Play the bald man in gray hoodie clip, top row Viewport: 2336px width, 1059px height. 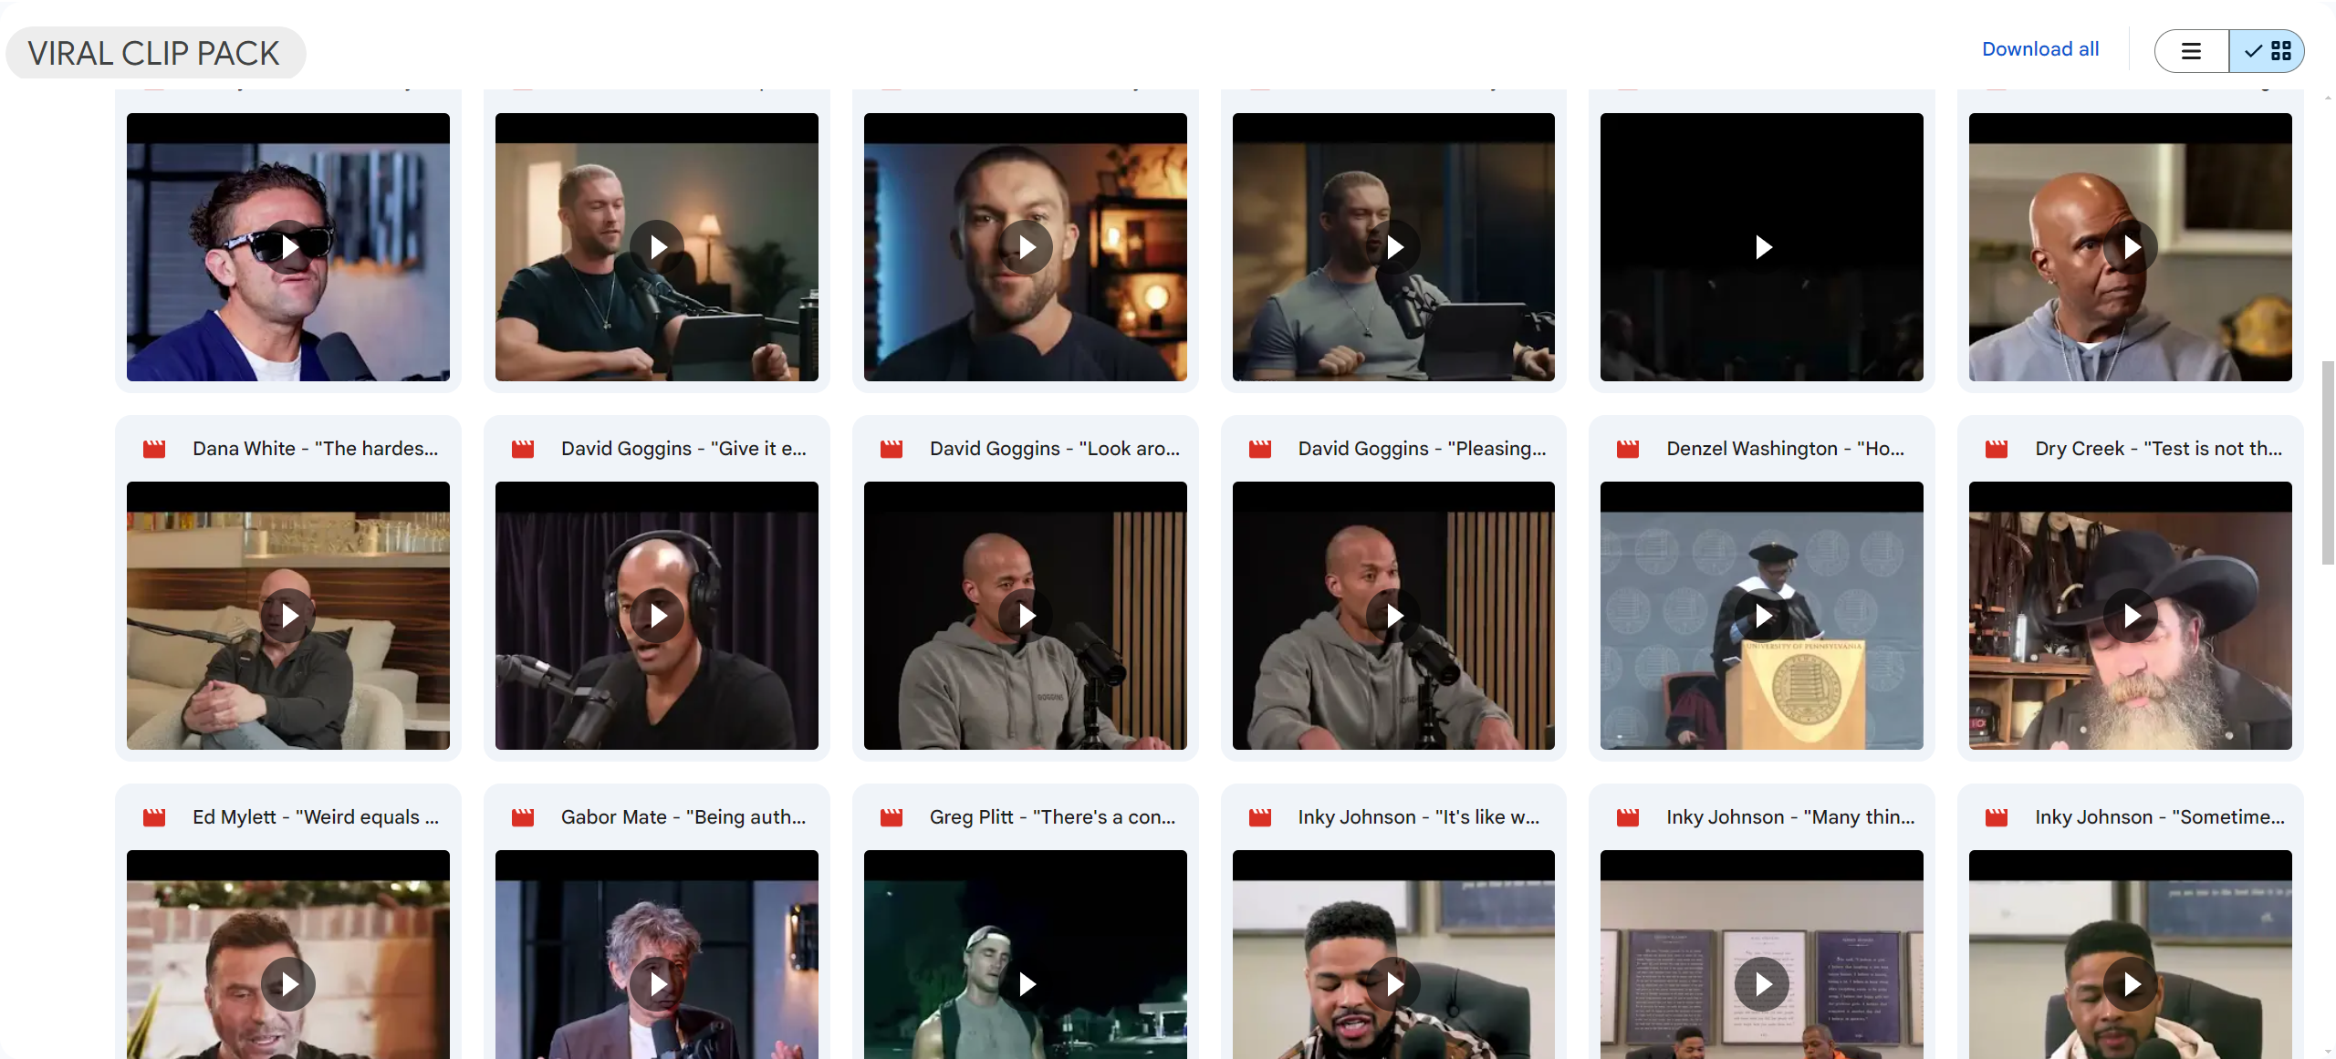[x=2131, y=247]
